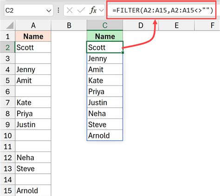
Task: Open the Name Box dropdown arrow
Action: point(49,11)
